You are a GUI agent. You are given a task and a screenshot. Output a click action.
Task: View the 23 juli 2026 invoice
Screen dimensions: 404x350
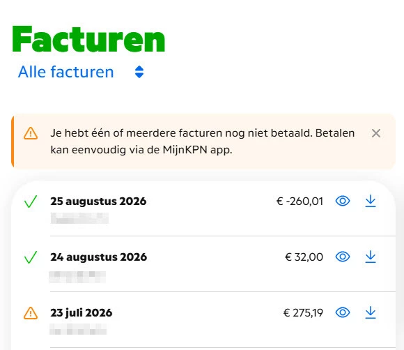tap(343, 312)
